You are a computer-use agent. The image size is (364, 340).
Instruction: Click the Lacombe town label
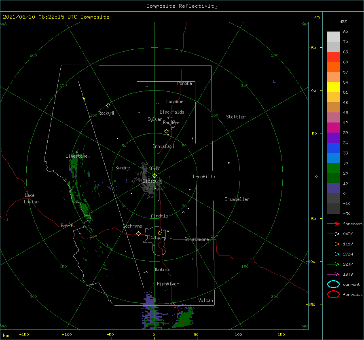coord(175,101)
